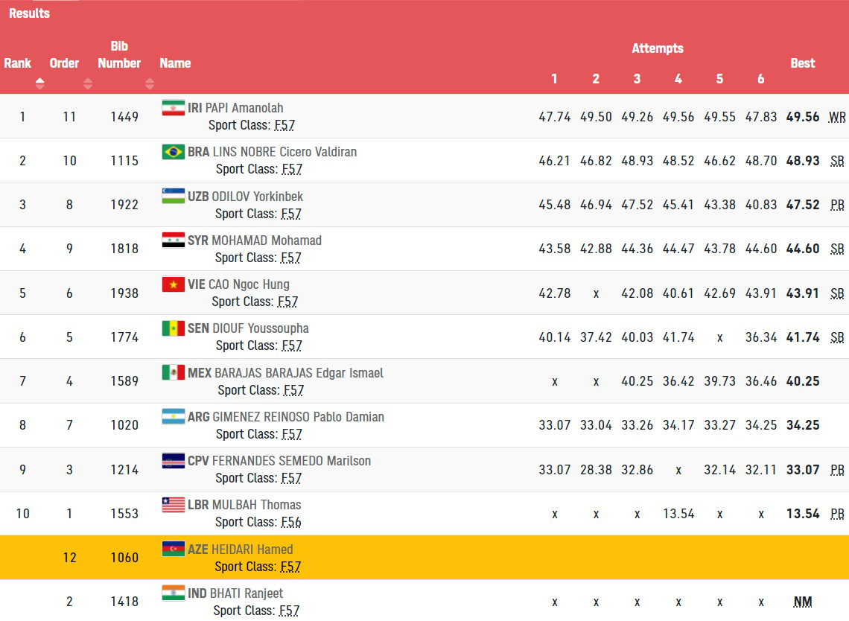Click the Liberia flag beside MULBAH Thomas
Image resolution: width=849 pixels, height=621 pixels.
174,505
